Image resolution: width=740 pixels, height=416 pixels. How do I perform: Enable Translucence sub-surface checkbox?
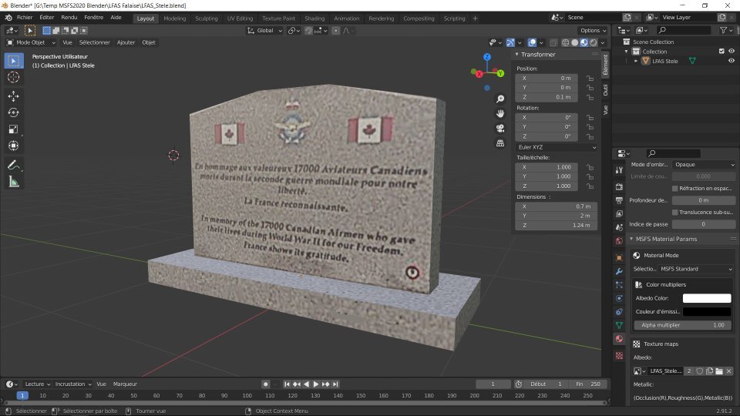[675, 212]
